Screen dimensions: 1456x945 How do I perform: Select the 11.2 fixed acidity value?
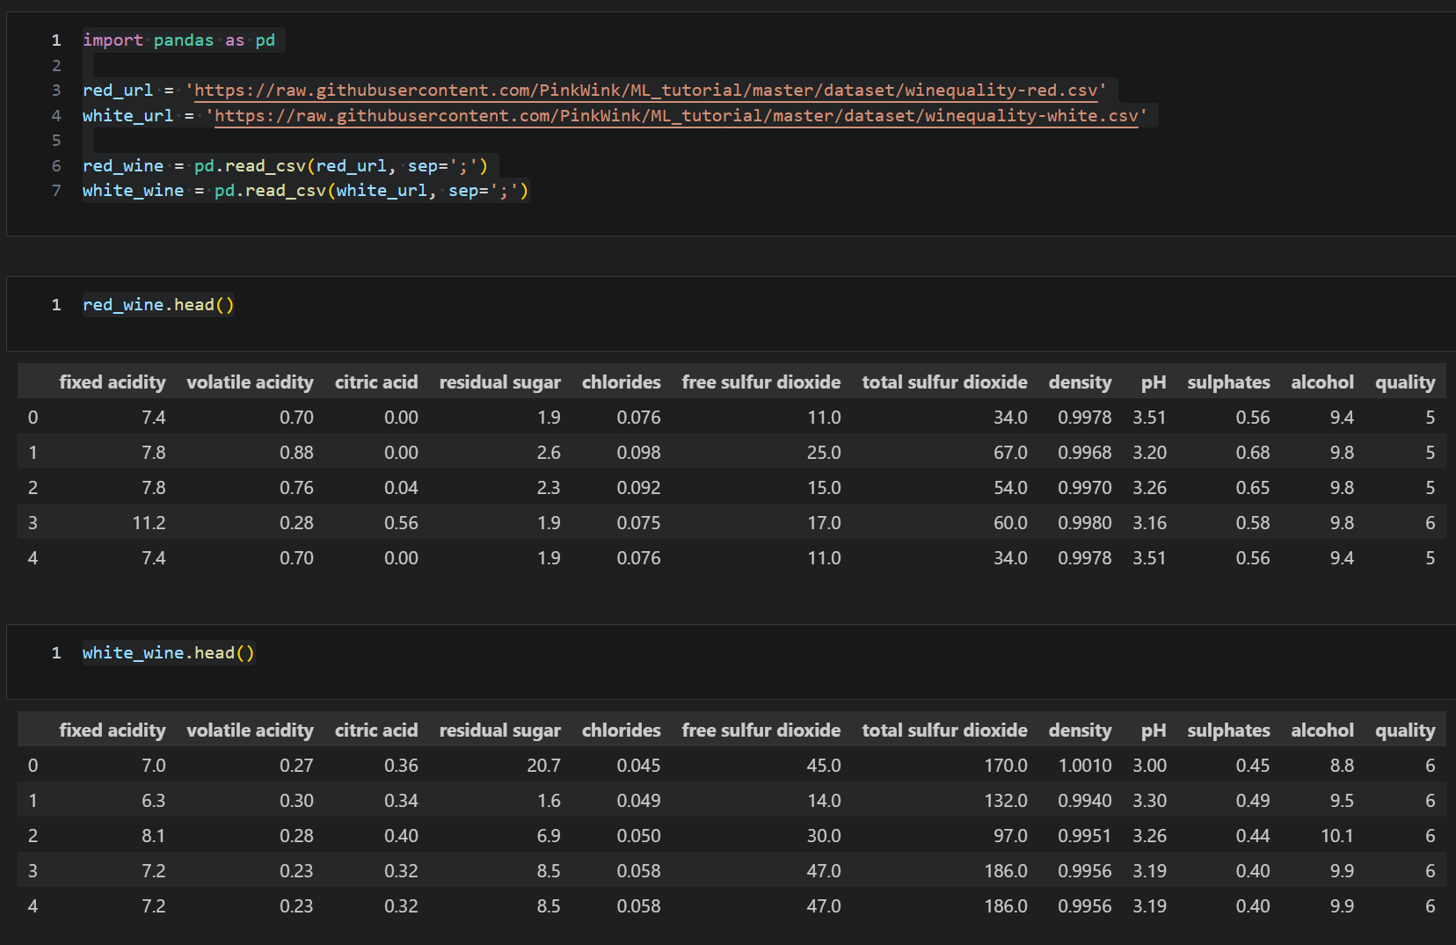149,523
